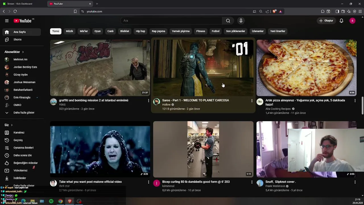Open the Artık pizza almıyoruz thumbnail
This screenshot has width=364, height=205.
(x=306, y=68)
